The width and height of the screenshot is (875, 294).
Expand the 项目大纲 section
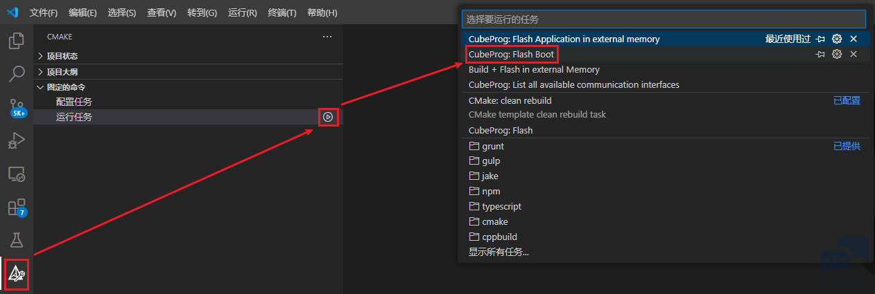[x=189, y=71]
